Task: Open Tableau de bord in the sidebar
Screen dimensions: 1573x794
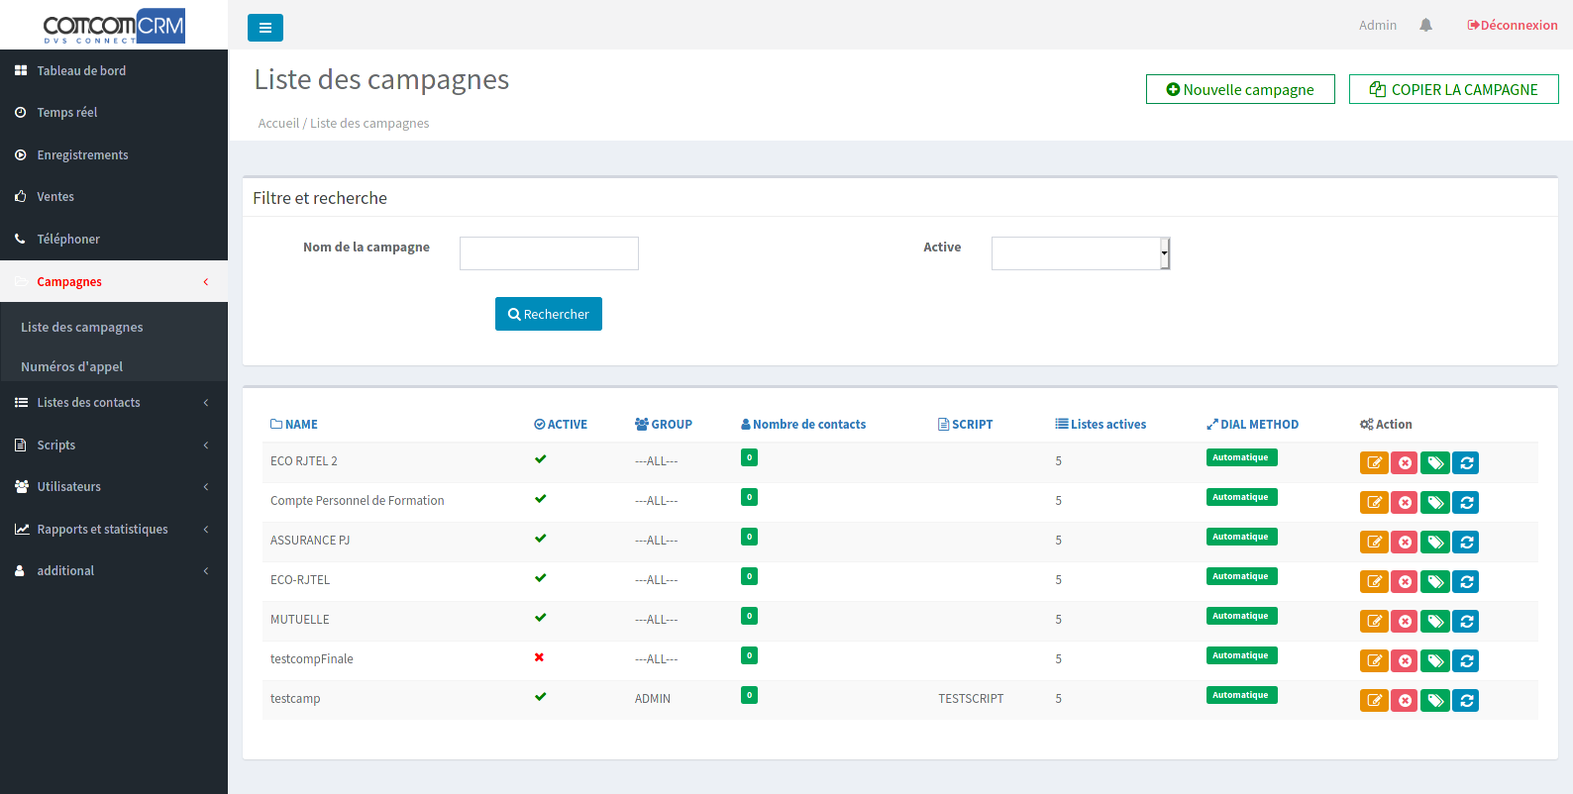Action: pos(81,71)
